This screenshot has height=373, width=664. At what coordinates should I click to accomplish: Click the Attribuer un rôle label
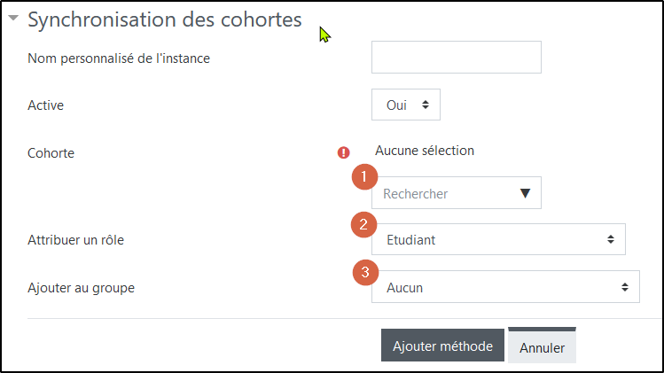pos(76,240)
